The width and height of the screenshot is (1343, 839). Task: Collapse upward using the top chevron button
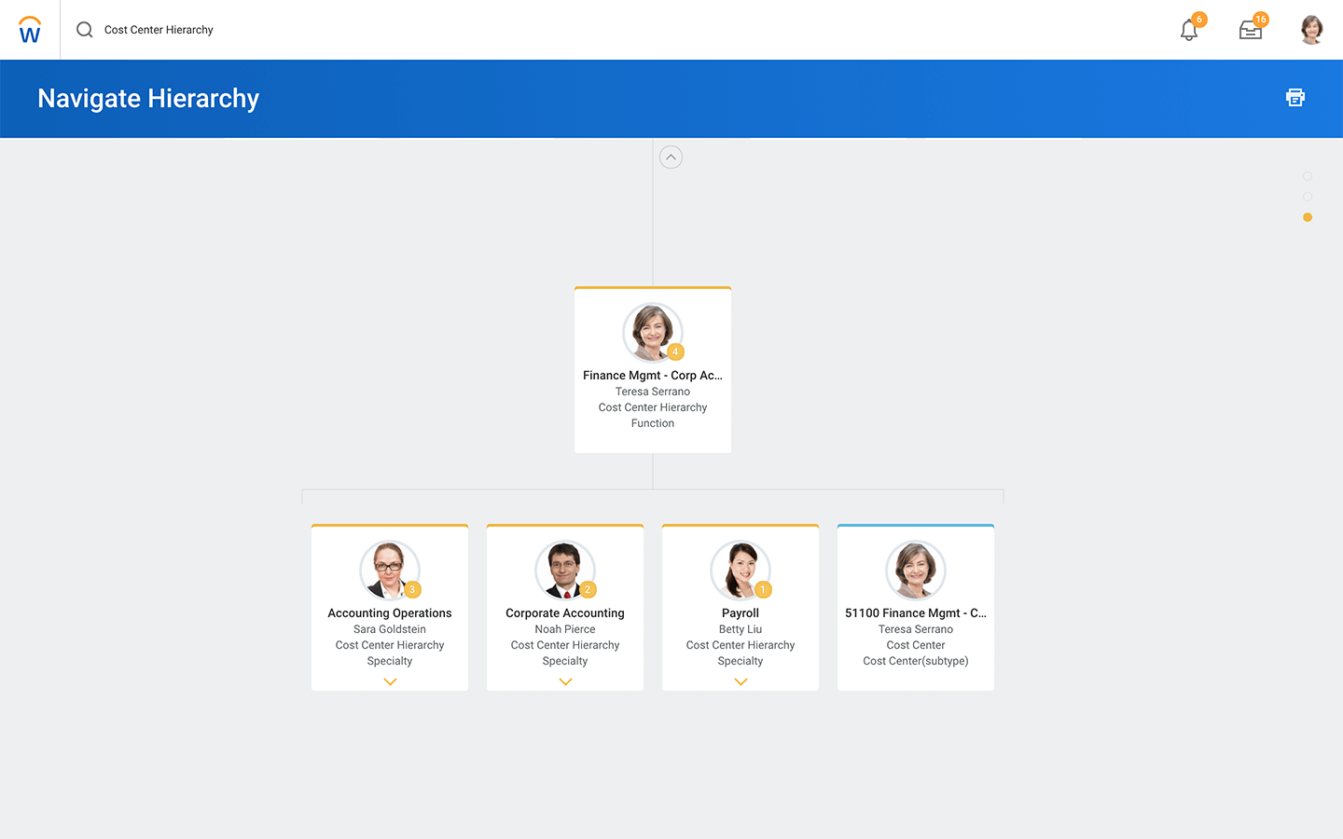[x=671, y=158]
